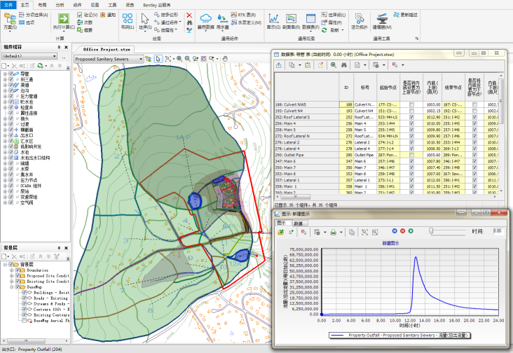Screen dimensions: 513x353
Task: Click the red X delete icon in ribbon
Action: [189, 15]
